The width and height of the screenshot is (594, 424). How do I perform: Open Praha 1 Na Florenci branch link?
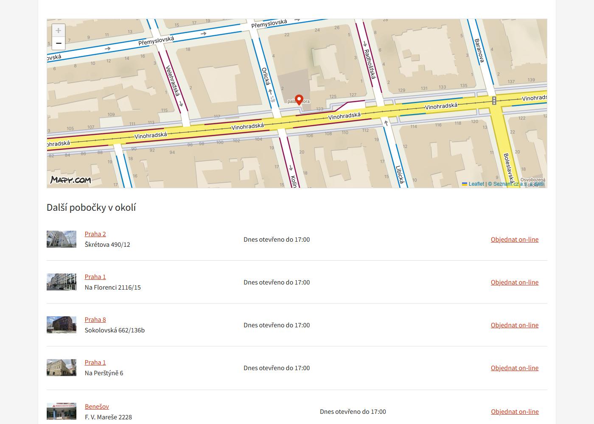(95, 276)
